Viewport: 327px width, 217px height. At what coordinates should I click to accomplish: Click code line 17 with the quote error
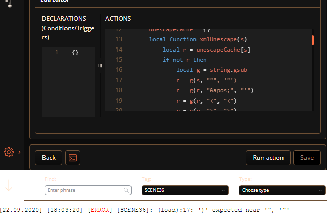coord(206,80)
